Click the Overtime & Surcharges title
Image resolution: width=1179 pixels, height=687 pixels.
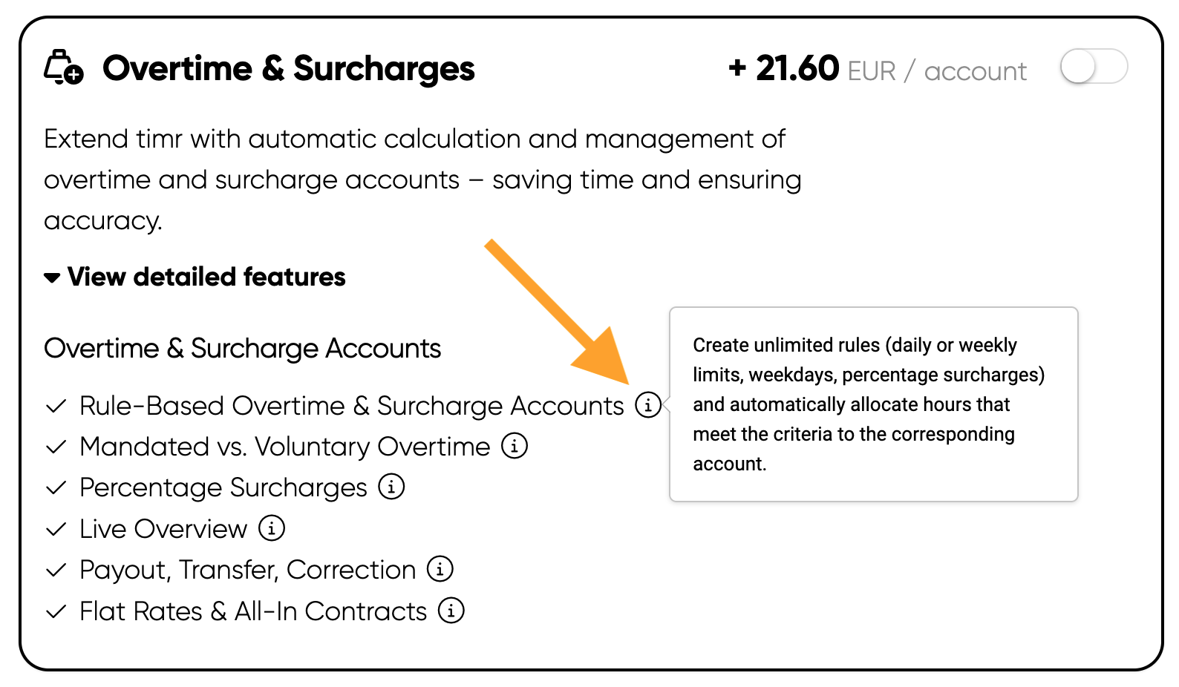289,68
